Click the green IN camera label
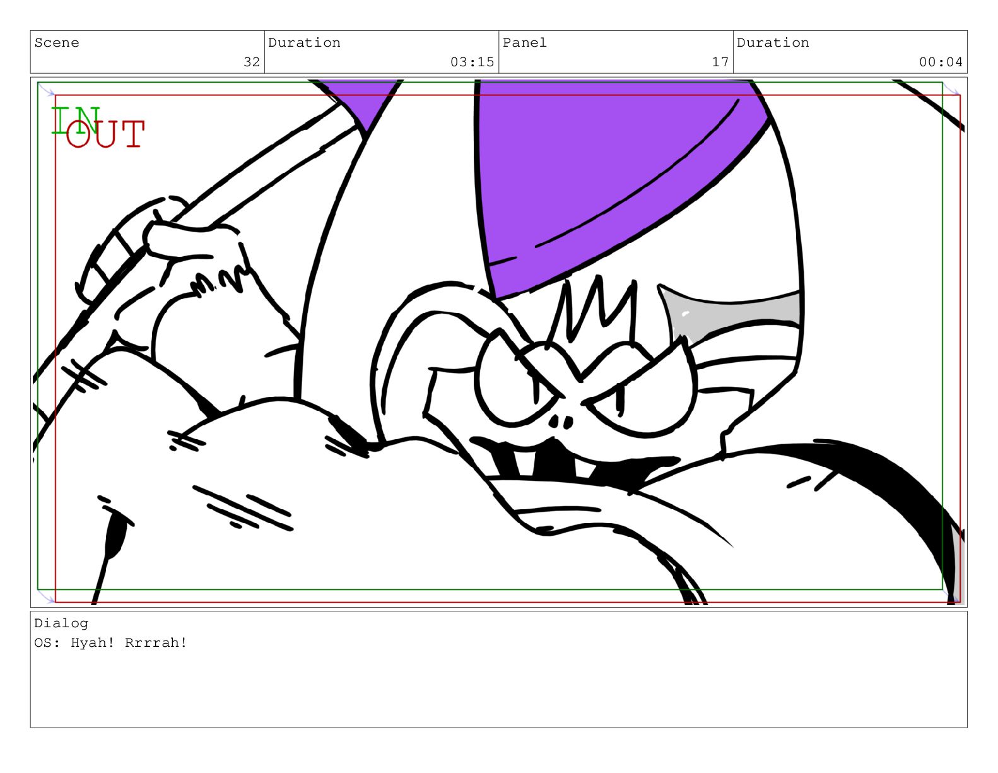The image size is (998, 773). (75, 121)
